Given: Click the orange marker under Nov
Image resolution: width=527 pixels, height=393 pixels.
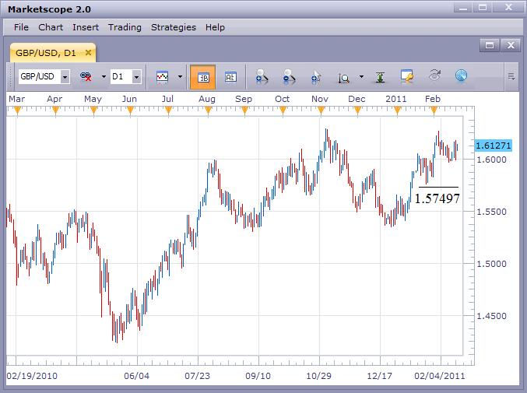Looking at the screenshot, I should pyautogui.click(x=321, y=110).
